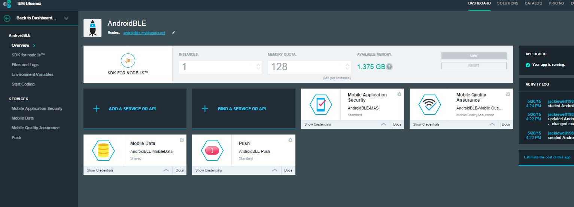
Task: Open Docs for Mobile Quality Assurance
Action: click(x=506, y=124)
